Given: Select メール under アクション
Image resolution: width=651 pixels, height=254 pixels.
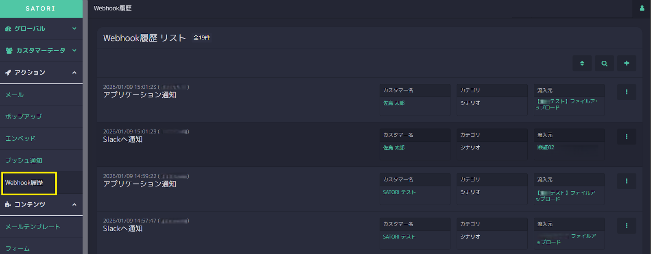Looking at the screenshot, I should pyautogui.click(x=15, y=94).
